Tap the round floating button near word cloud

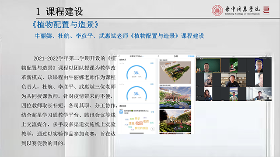pos(153,129)
